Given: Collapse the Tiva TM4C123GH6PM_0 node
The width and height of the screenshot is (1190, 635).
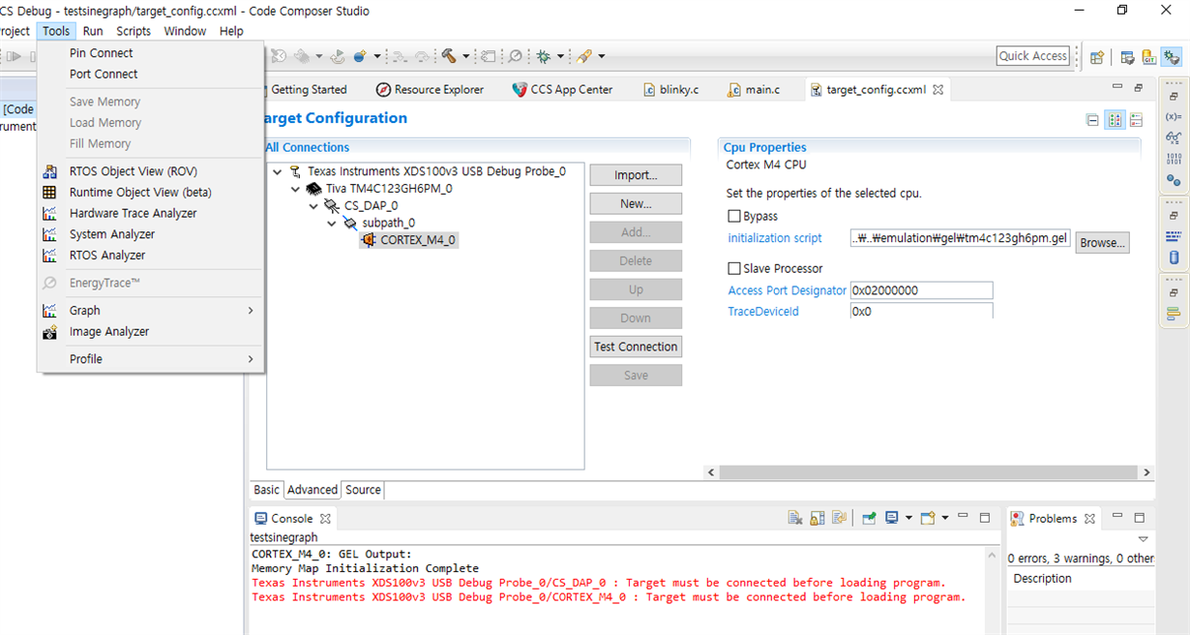Looking at the screenshot, I should [296, 190].
